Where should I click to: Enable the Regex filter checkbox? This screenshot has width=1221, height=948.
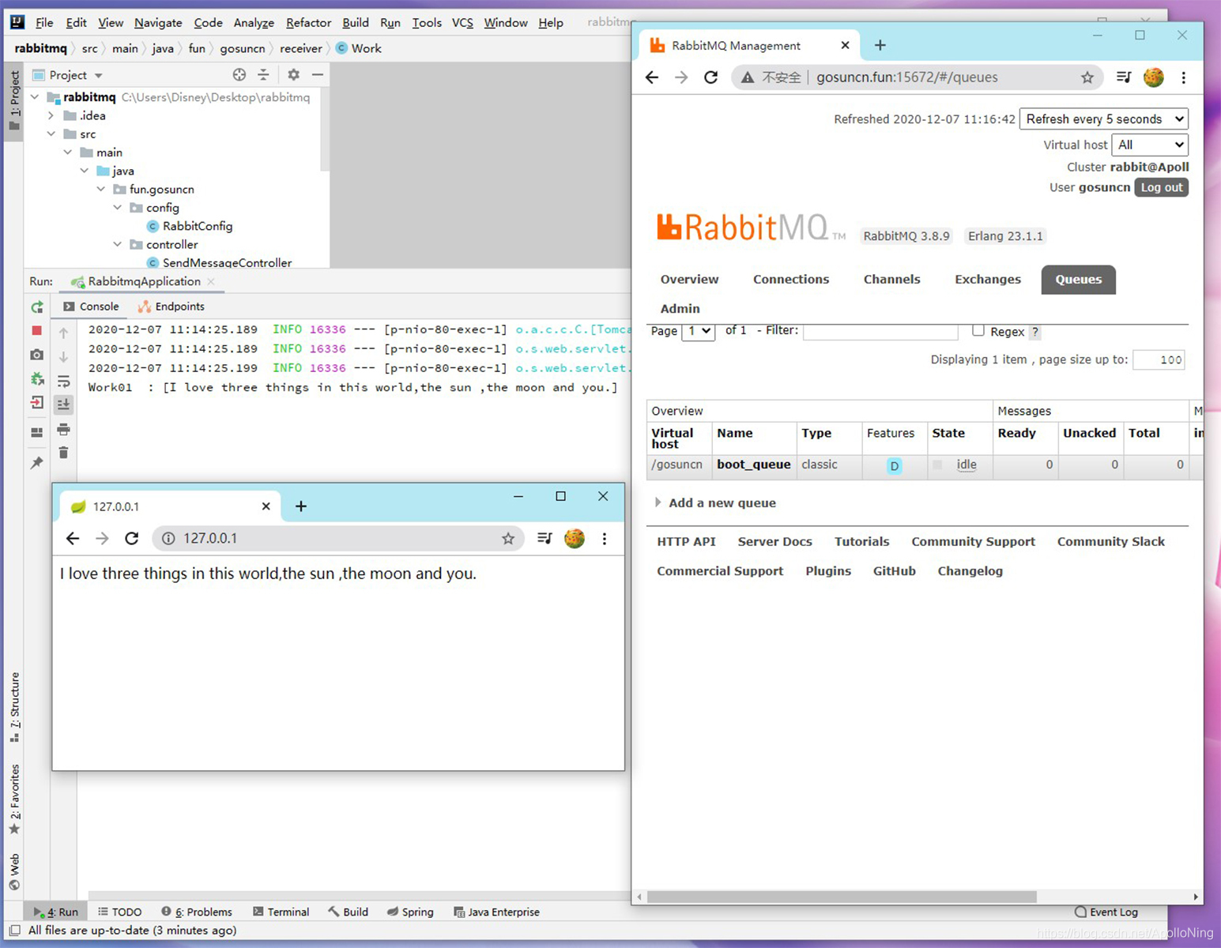tap(978, 330)
